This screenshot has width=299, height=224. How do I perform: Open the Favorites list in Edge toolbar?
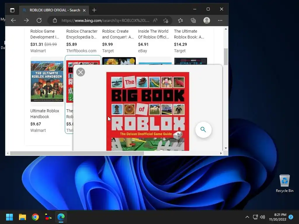coord(180,20)
